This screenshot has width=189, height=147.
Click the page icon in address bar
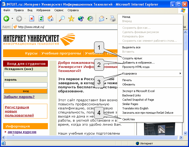pyautogui.click(x=15, y=27)
